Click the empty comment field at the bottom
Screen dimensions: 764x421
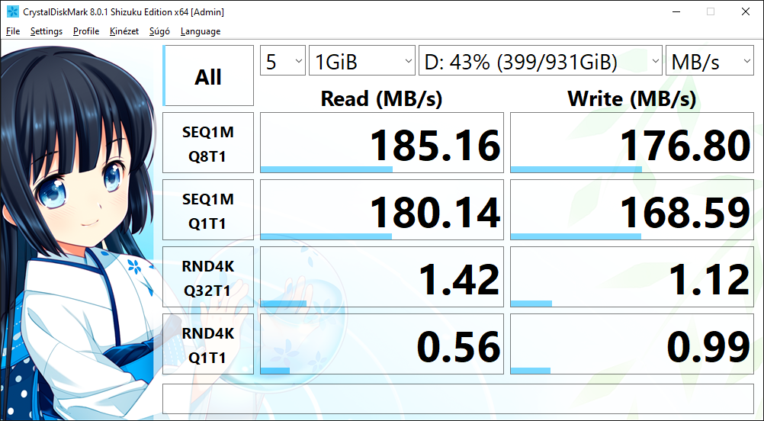point(458,399)
